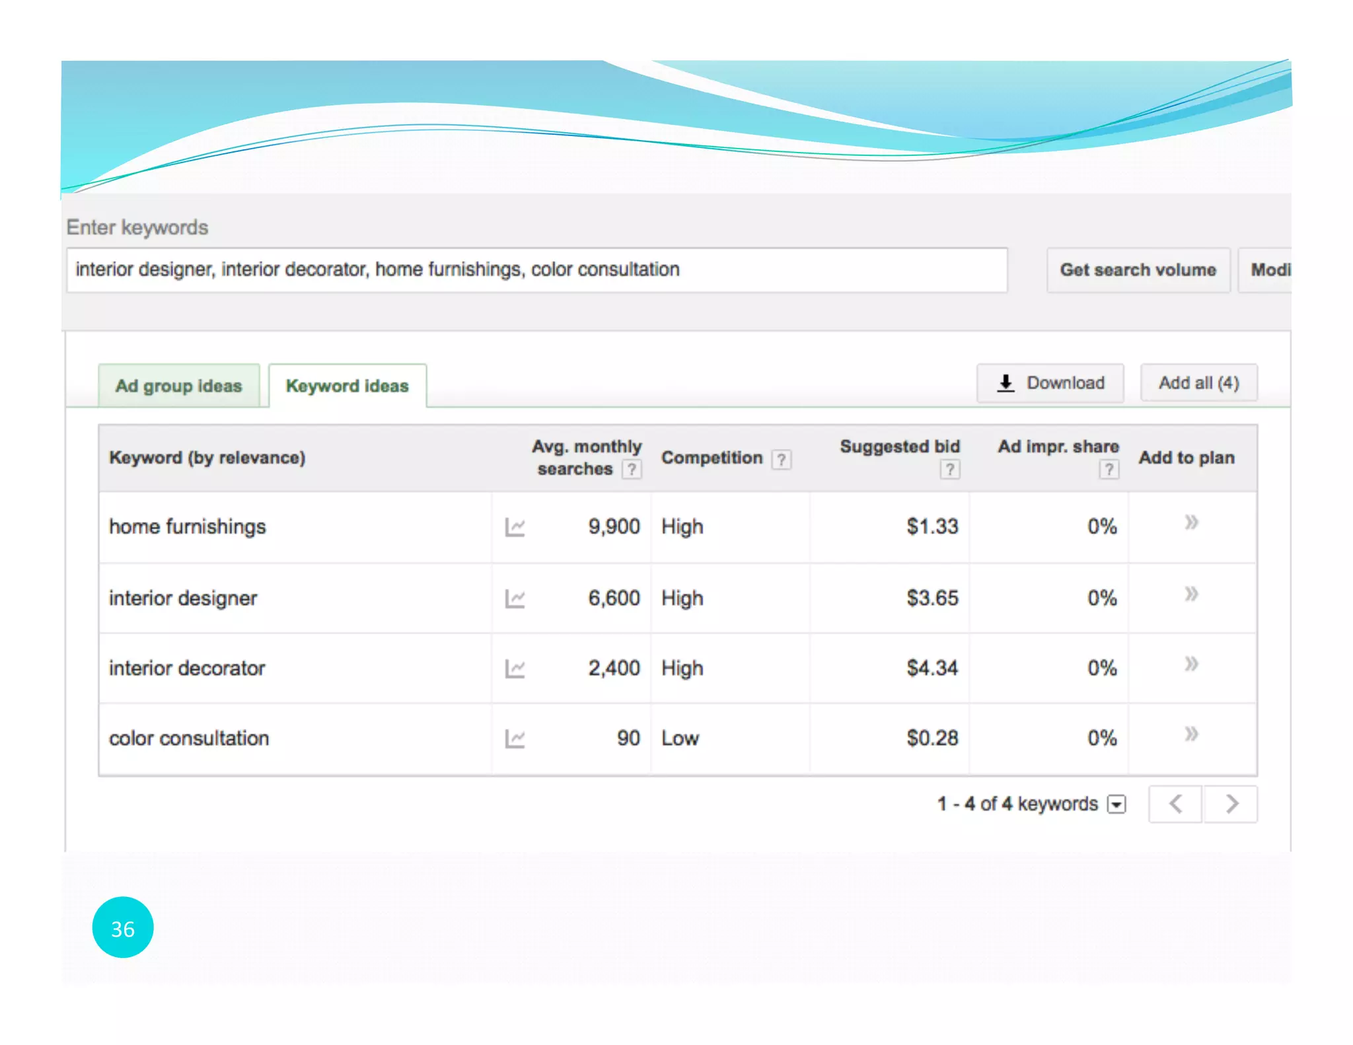Click the Enter keywords text field
Viewport: 1353px width, 1045px height.
pos(536,270)
